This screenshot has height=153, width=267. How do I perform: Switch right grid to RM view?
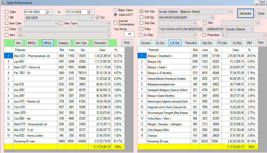pyautogui.click(x=249, y=43)
